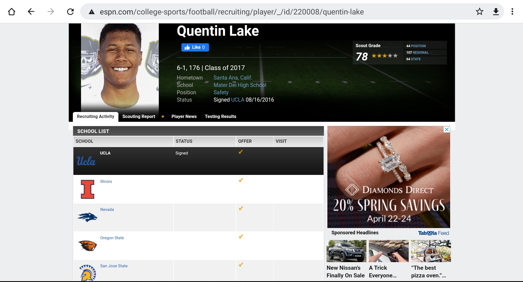
Task: Click the download icon in the address bar
Action: pyautogui.click(x=496, y=12)
